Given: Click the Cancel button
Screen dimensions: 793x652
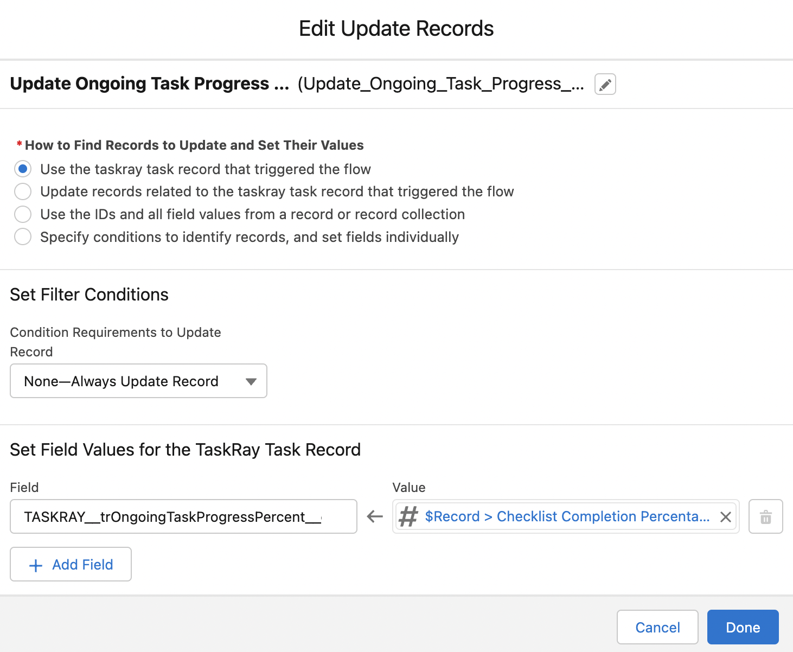Looking at the screenshot, I should [x=657, y=627].
